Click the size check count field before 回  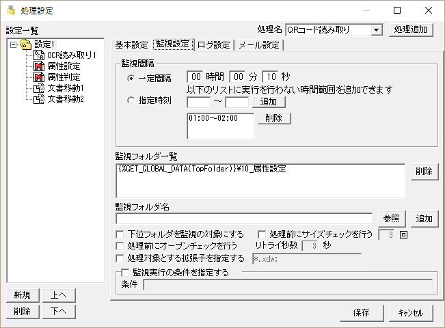click(386, 234)
